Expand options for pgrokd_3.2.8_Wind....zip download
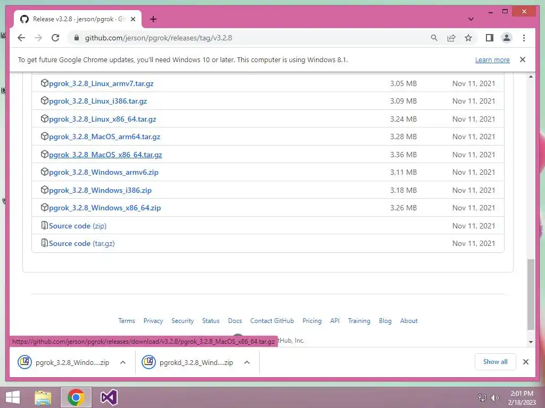 [247, 362]
